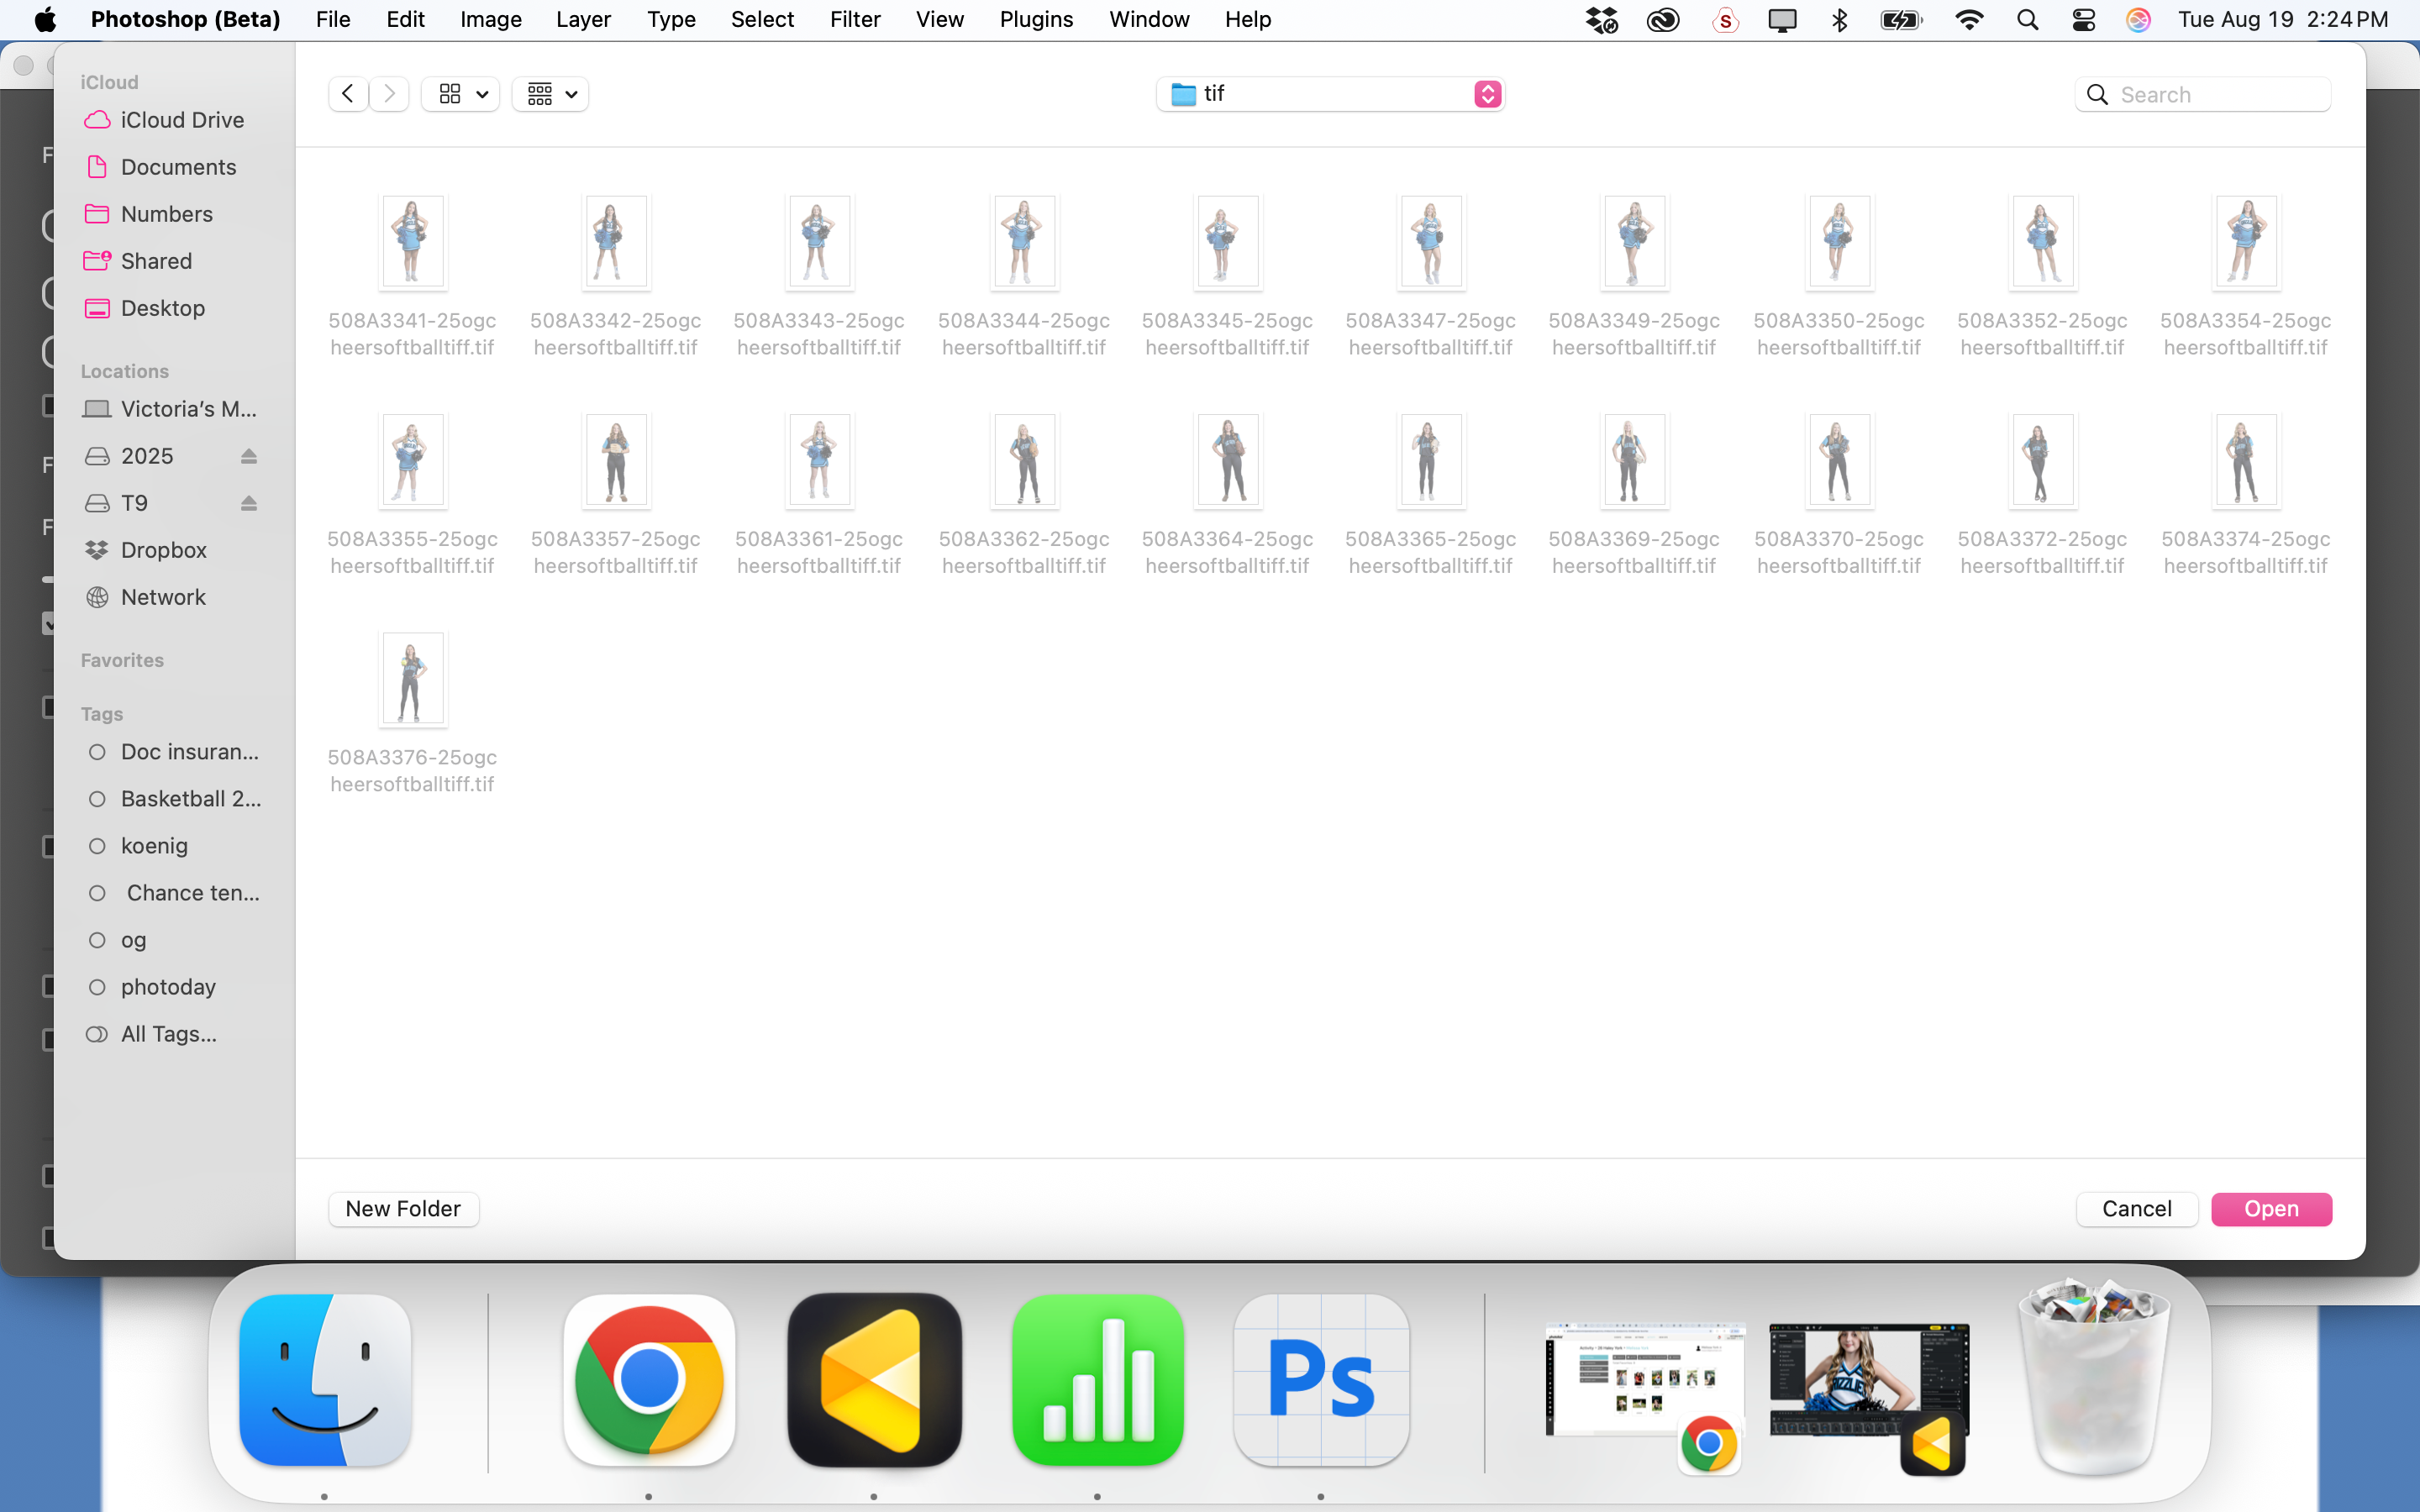The image size is (2420, 1512).
Task: Open Dropbox in the sidebar
Action: pyautogui.click(x=163, y=550)
